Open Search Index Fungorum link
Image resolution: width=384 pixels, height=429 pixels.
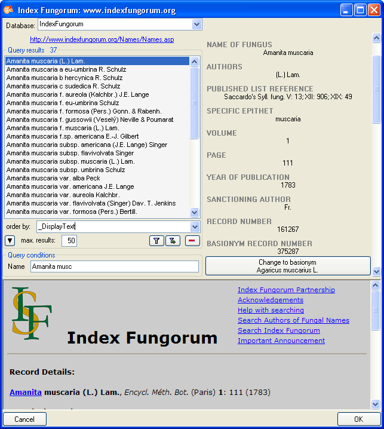point(279,330)
